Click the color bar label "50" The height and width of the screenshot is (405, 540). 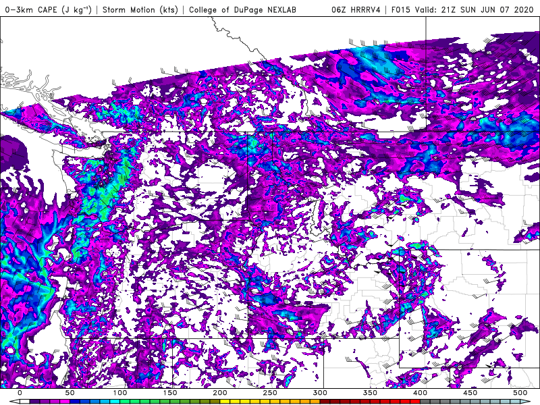coord(70,393)
